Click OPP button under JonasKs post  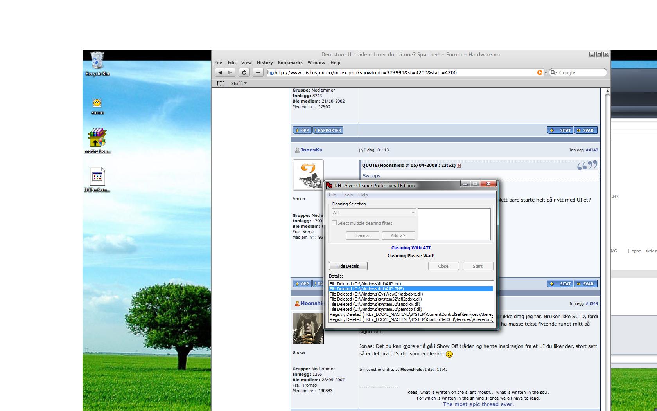[x=302, y=284]
